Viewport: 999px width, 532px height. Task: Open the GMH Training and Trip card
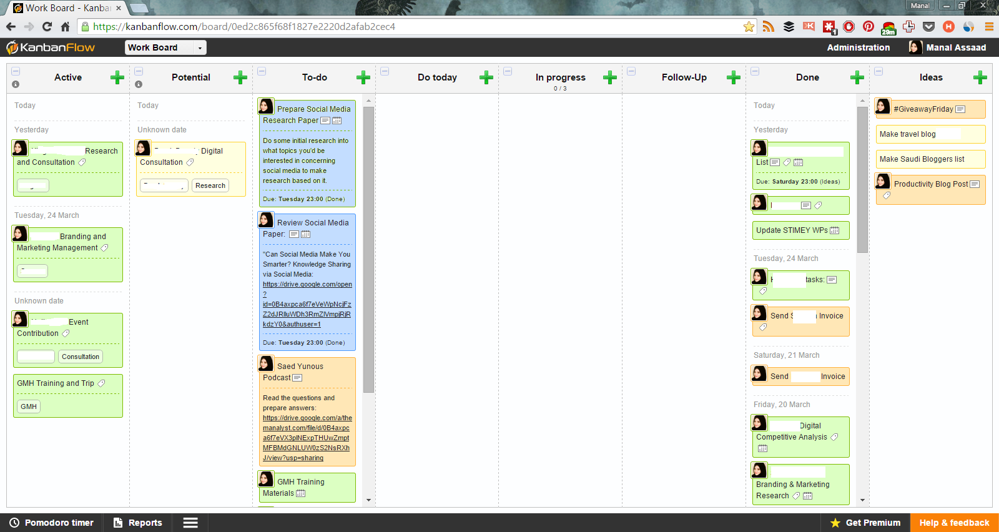coord(68,396)
